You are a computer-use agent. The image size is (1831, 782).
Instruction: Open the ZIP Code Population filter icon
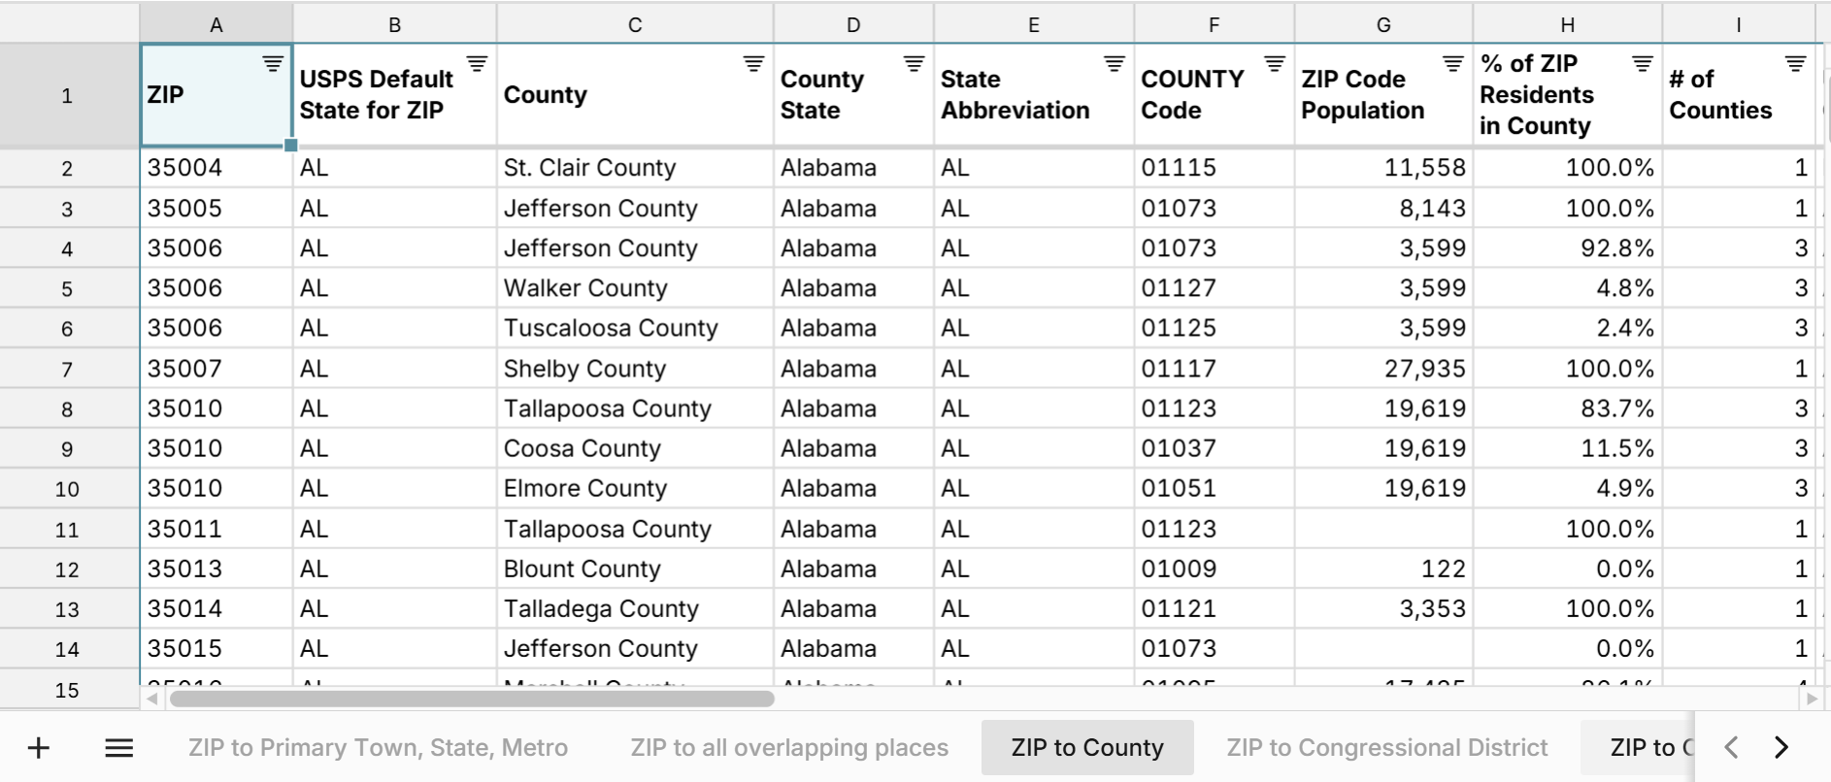coord(1451,64)
